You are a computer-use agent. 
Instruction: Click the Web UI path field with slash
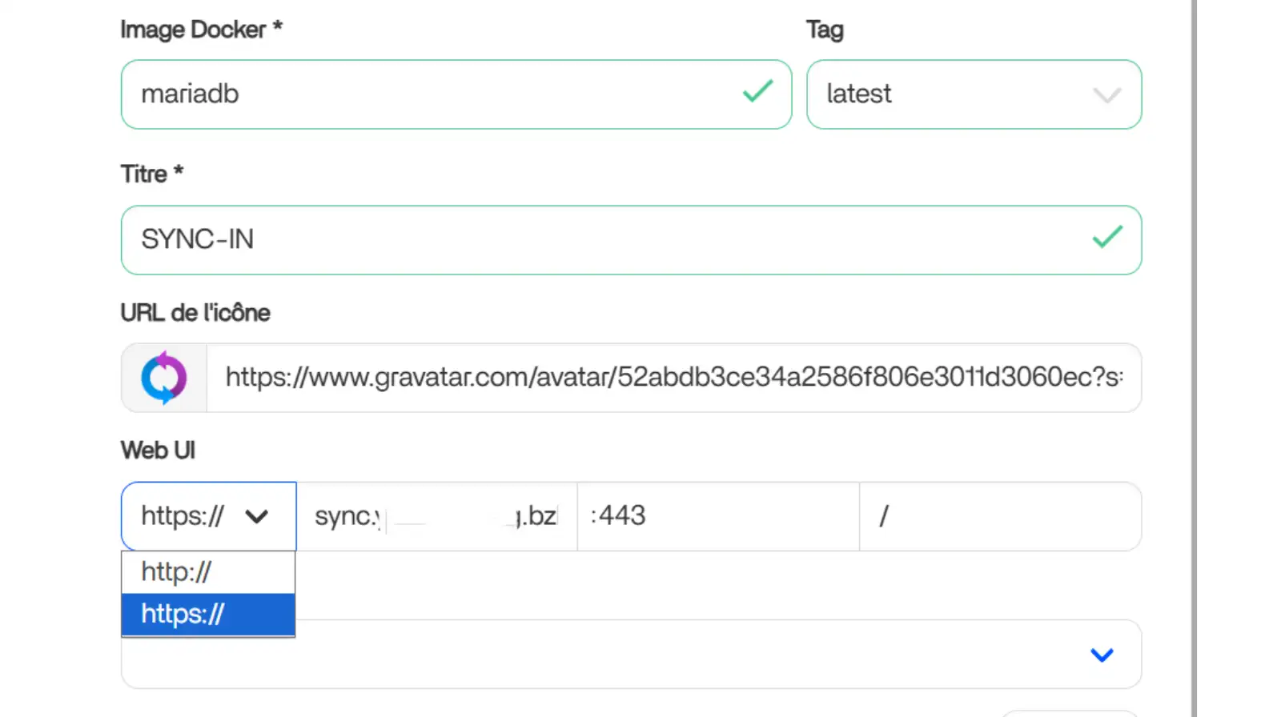(x=999, y=516)
